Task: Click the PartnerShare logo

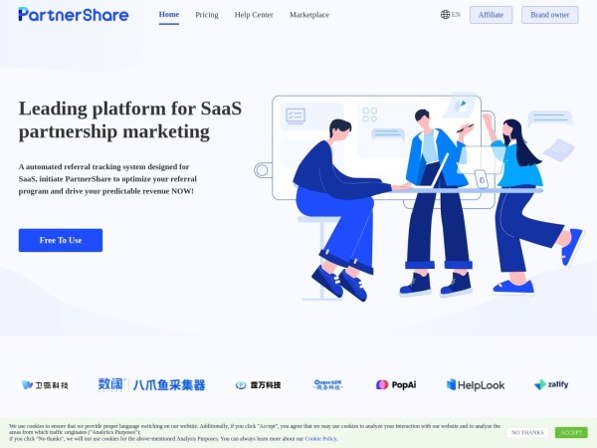Action: 74,15
